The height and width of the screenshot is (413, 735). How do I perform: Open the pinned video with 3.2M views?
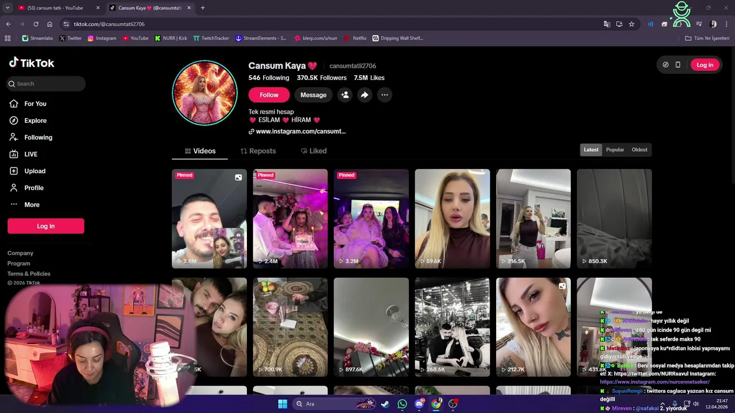tap(371, 219)
